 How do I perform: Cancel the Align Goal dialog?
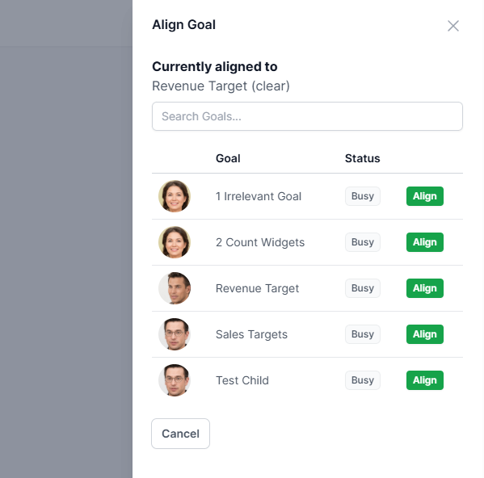[x=180, y=434]
